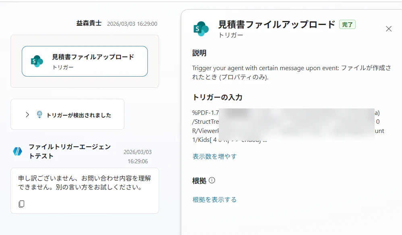Click the 16:29:06 agent reply time
The image size is (402, 235).
138,161
